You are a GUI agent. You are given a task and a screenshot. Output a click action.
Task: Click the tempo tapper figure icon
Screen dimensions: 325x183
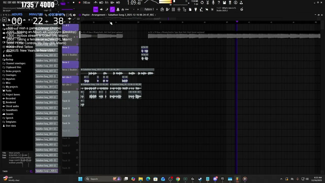(201, 9)
